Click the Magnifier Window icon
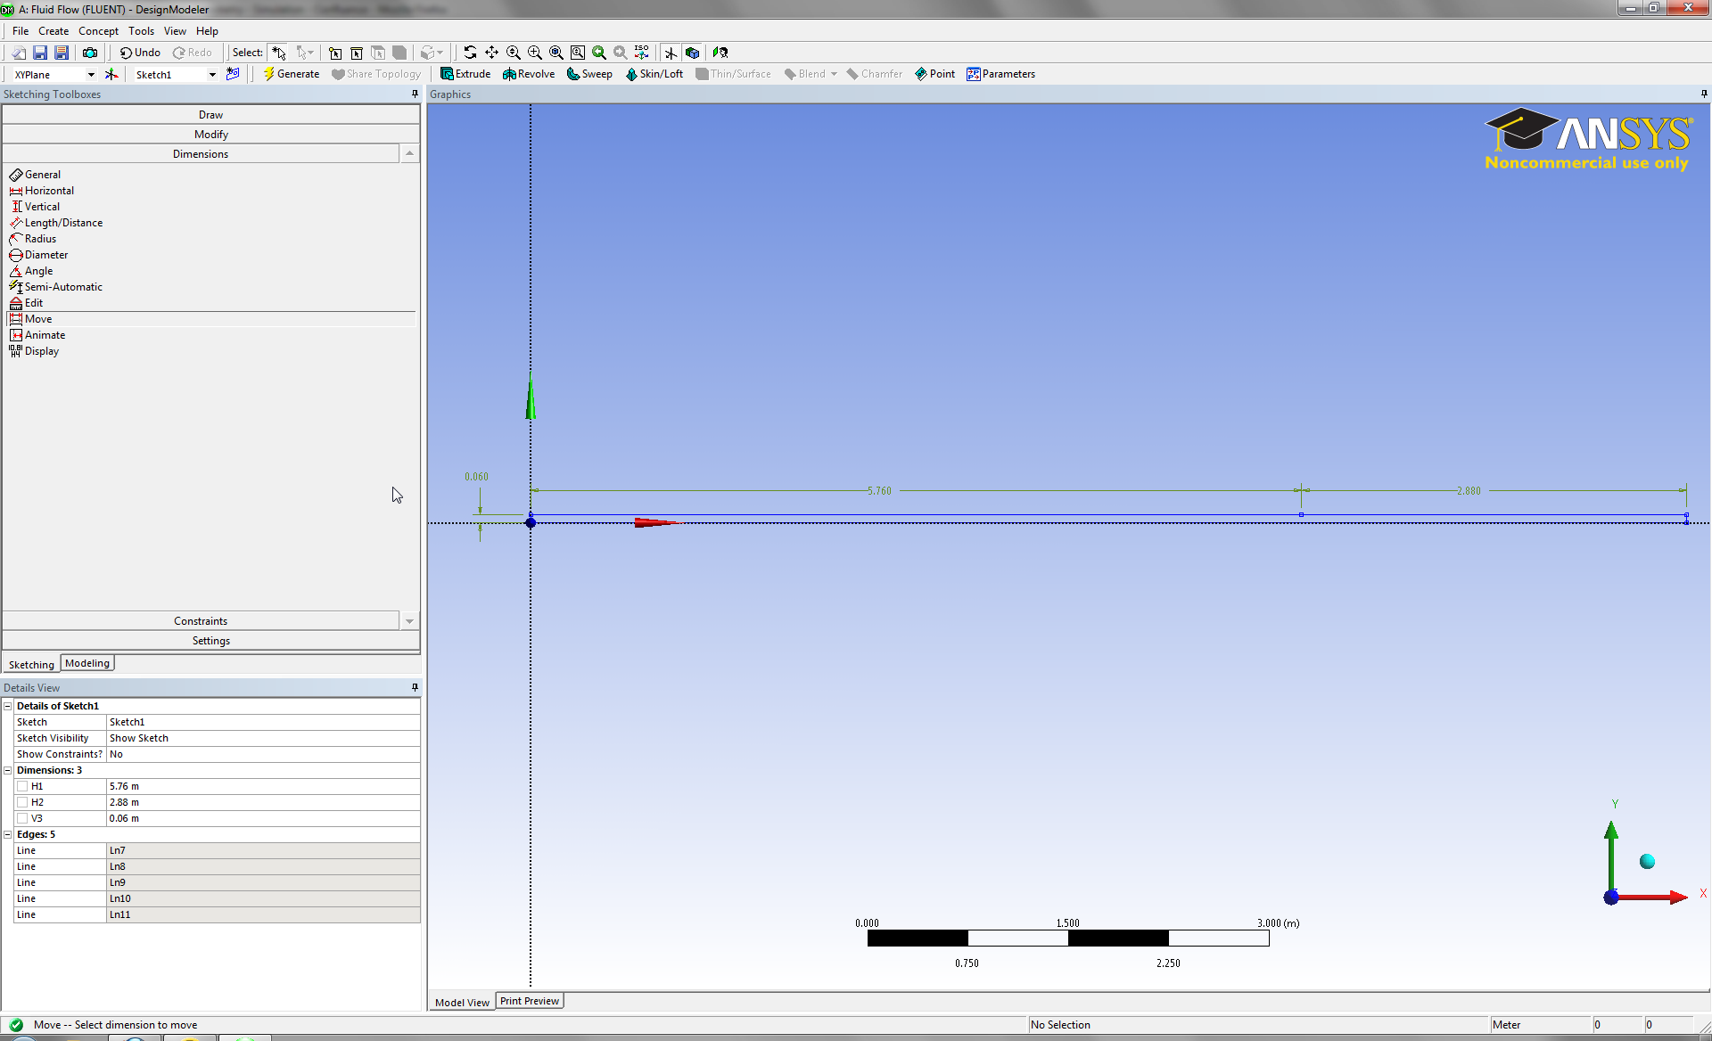The image size is (1712, 1041). (x=578, y=53)
